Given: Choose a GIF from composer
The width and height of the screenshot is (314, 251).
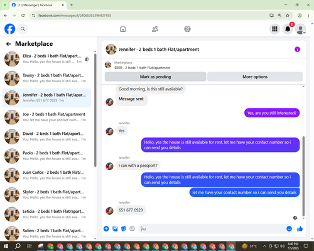Looking at the screenshot, I should tap(132, 229).
